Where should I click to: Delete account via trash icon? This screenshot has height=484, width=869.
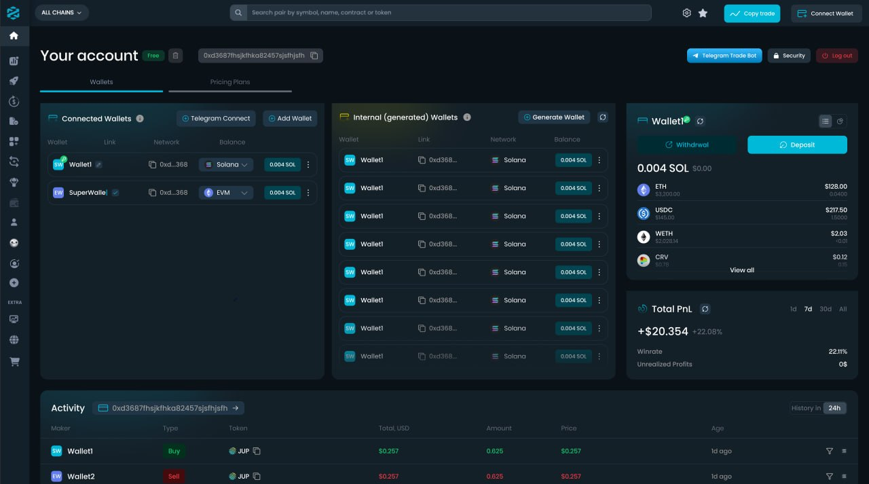coord(175,56)
